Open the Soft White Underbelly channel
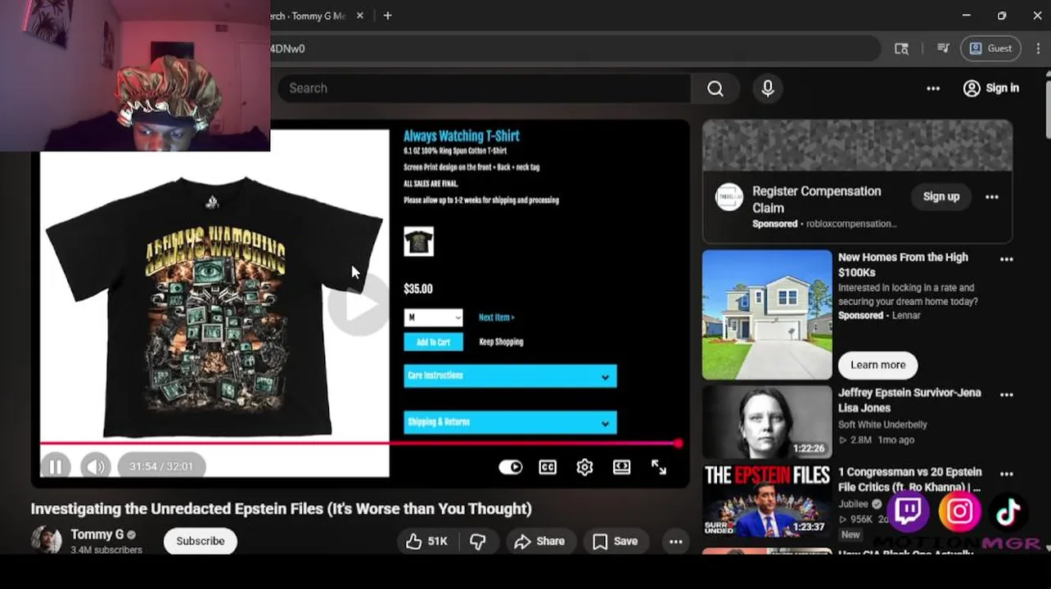The image size is (1051, 589). click(882, 425)
